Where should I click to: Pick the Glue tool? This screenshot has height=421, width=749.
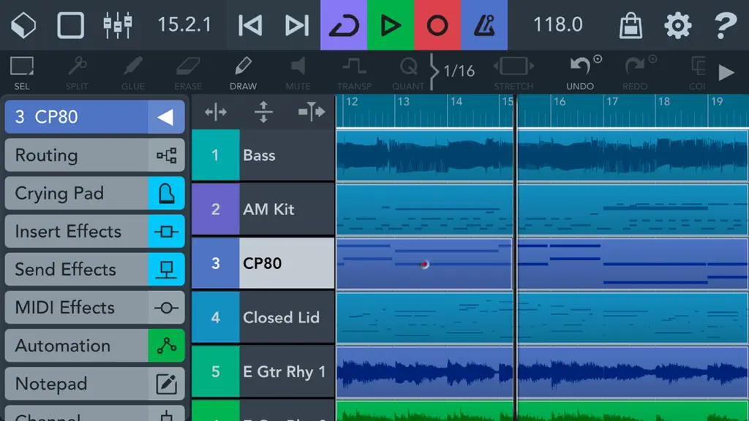click(x=133, y=72)
